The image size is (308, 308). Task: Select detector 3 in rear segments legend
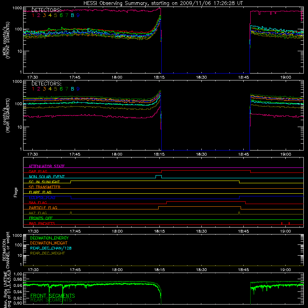pos(44,89)
